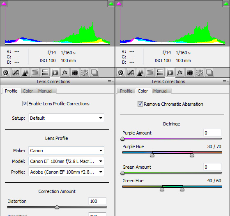Expand the Setup dropdown showing Default
This screenshot has width=230, height=216.
click(x=66, y=118)
